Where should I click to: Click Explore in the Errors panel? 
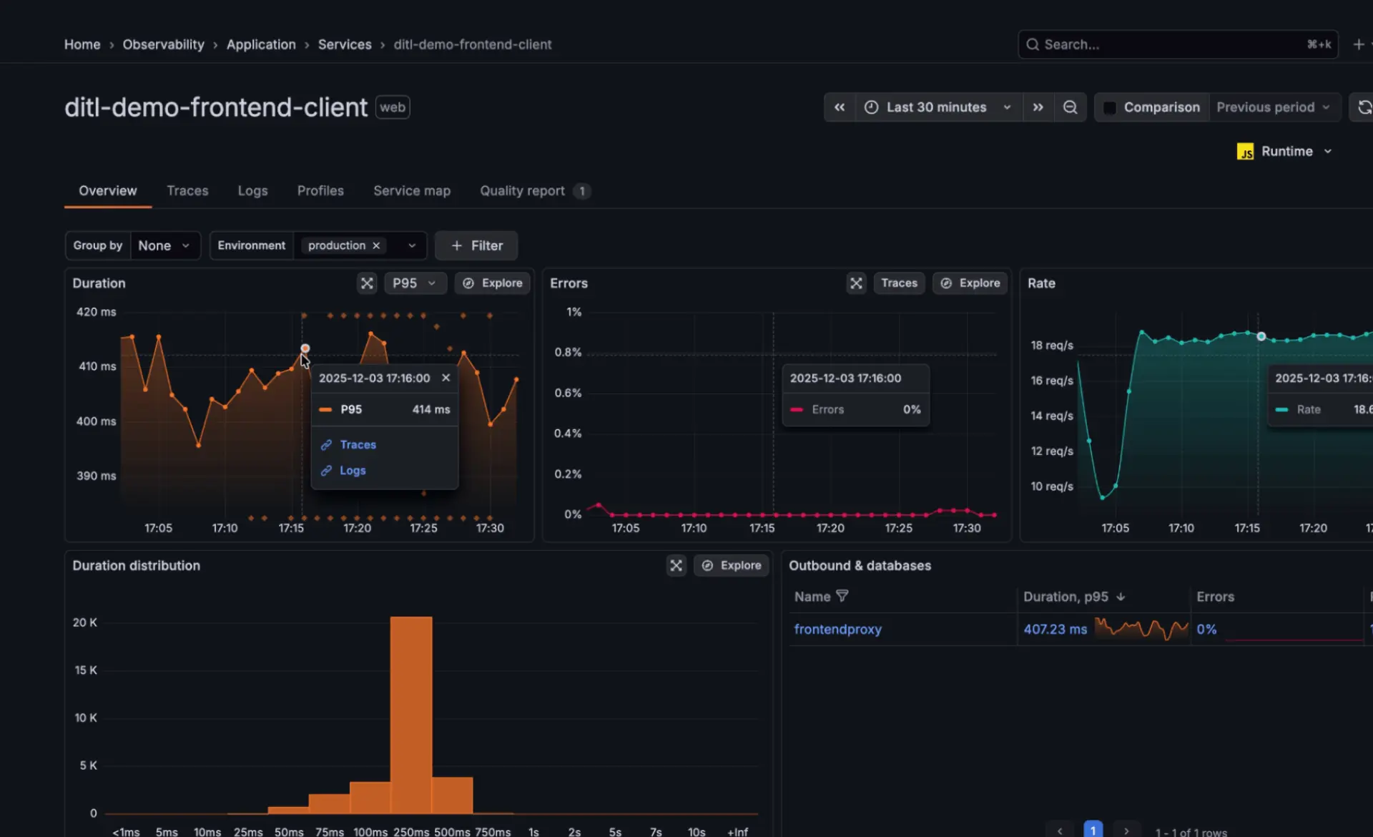(970, 283)
